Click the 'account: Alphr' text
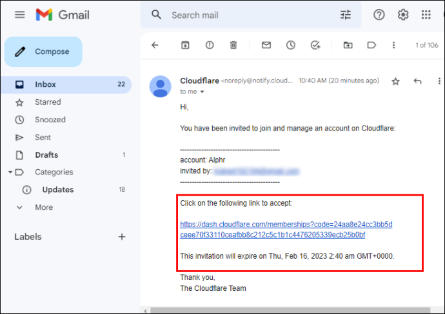The width and height of the screenshot is (445, 314). click(x=203, y=160)
